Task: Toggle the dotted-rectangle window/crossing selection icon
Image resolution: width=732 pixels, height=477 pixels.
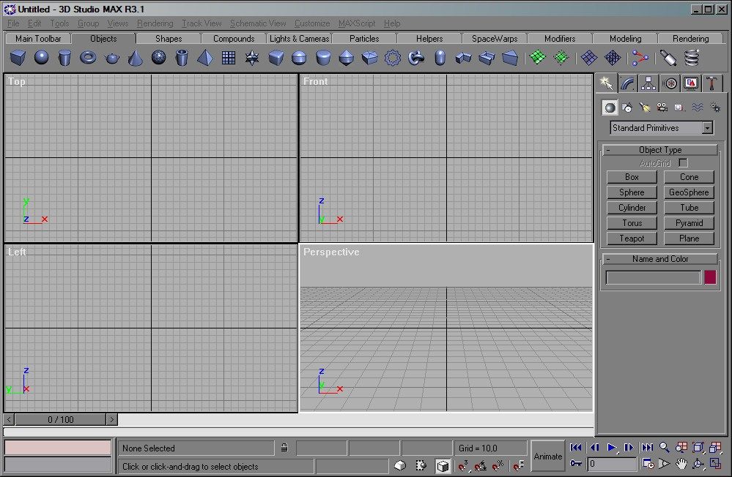Action: 421,465
